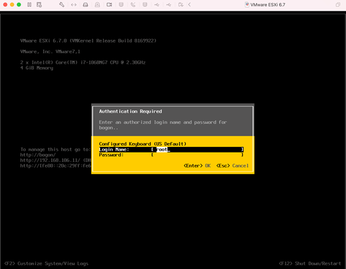Screen dimensions: 346x269
Task: Click the 'Authentication Required' dialog heading
Action: (x=130, y=111)
